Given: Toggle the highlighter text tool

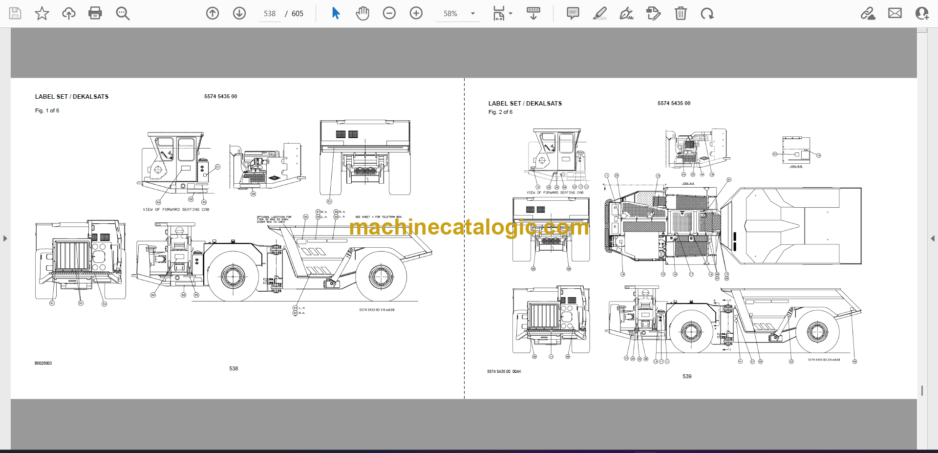Looking at the screenshot, I should [600, 13].
